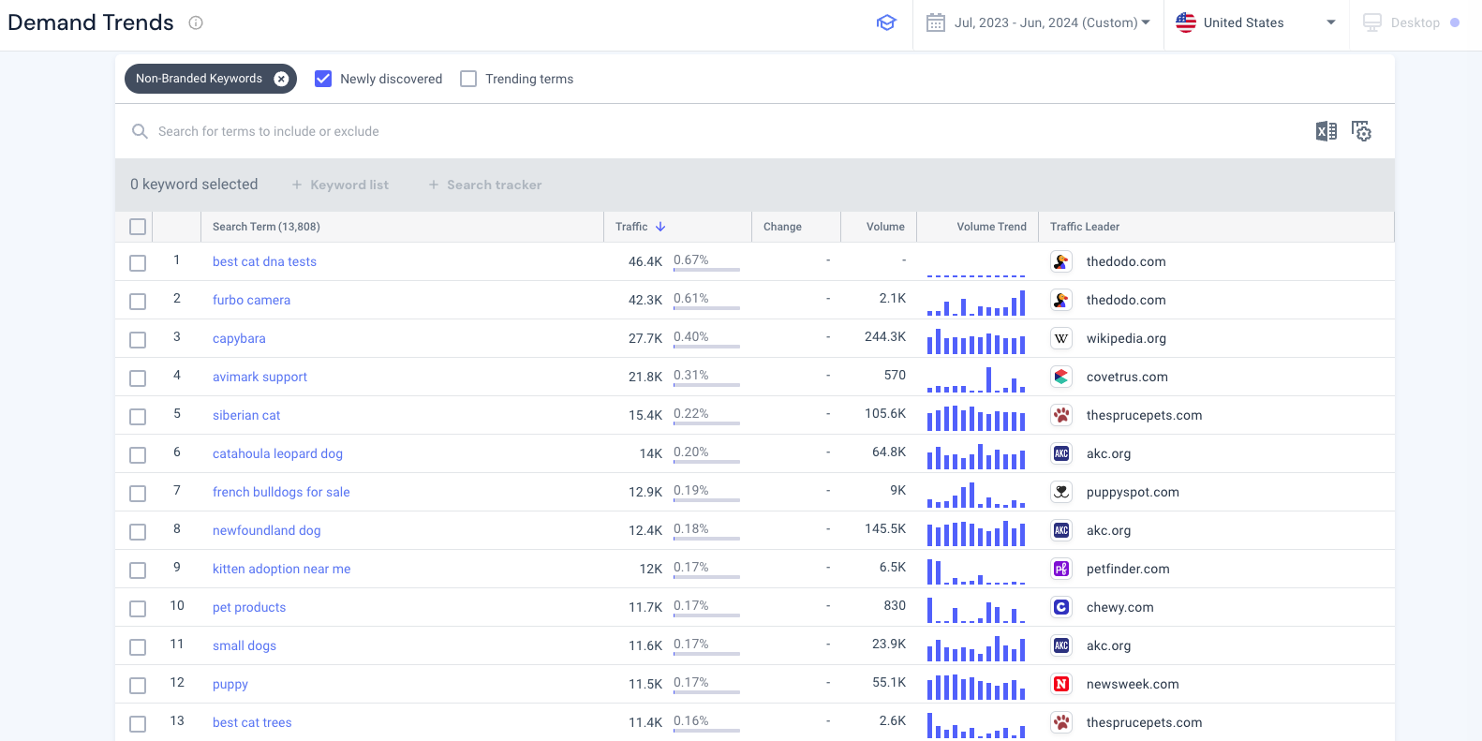Toggle the select-all checkbox in table header
This screenshot has width=1482, height=741.
138,227
